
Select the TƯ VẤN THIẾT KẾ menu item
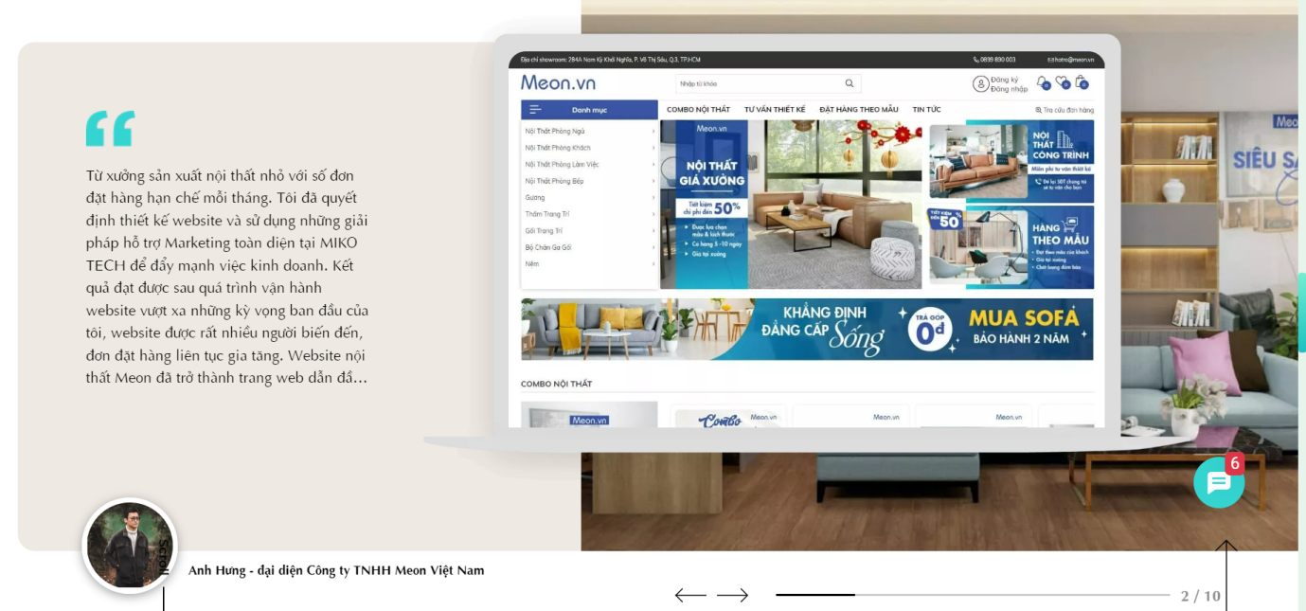(x=775, y=110)
